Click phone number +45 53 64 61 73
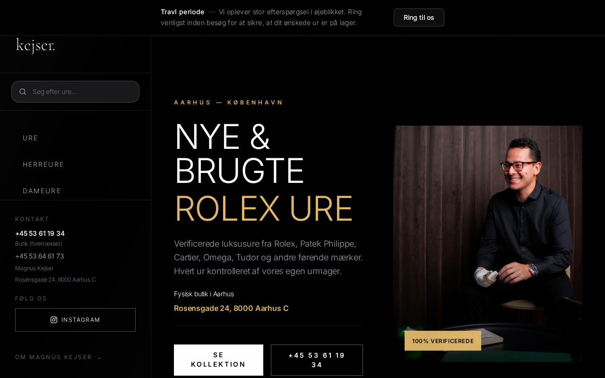This screenshot has height=378, width=605. coord(39,256)
